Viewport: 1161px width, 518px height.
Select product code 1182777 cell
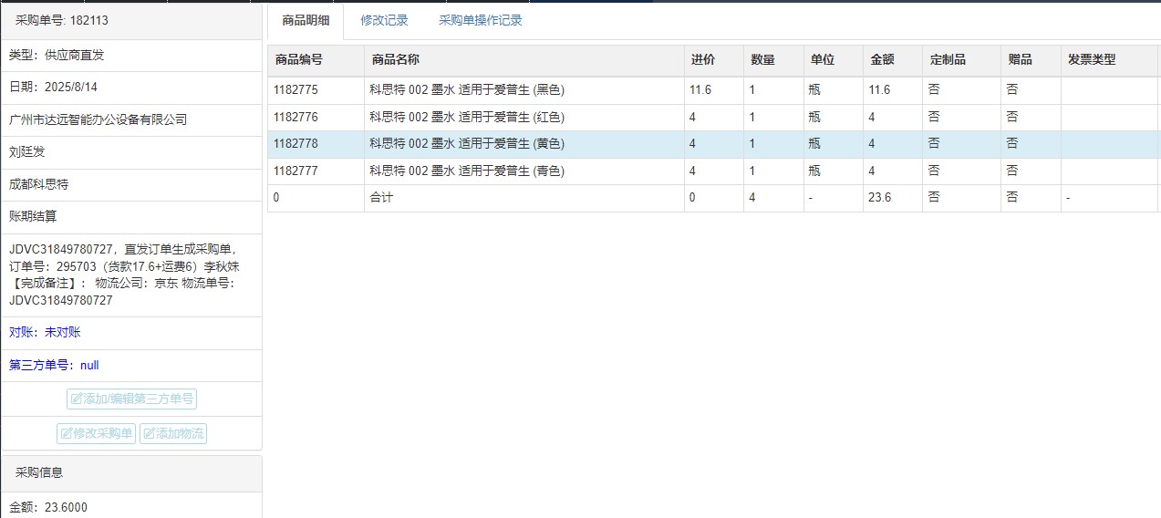tap(316, 171)
